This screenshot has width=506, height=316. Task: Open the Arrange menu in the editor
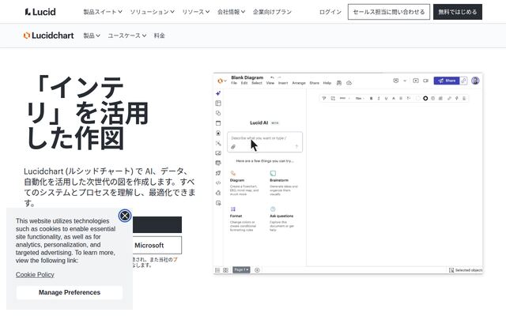pos(299,83)
